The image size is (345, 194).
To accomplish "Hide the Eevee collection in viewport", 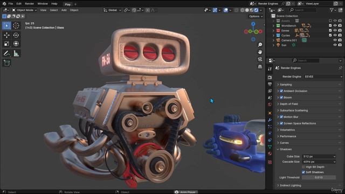I will point(335,30).
